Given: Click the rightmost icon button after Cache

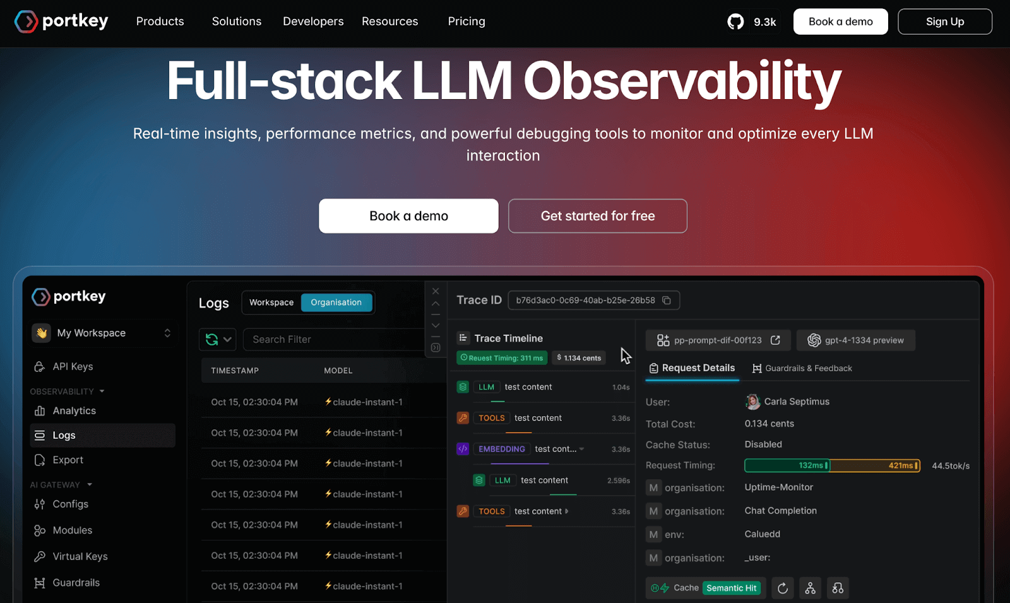Looking at the screenshot, I should 838,588.
